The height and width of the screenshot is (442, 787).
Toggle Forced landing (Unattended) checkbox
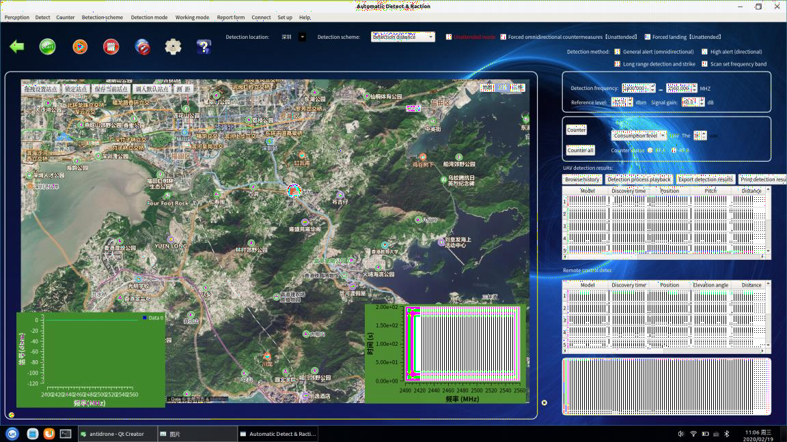pyautogui.click(x=648, y=37)
